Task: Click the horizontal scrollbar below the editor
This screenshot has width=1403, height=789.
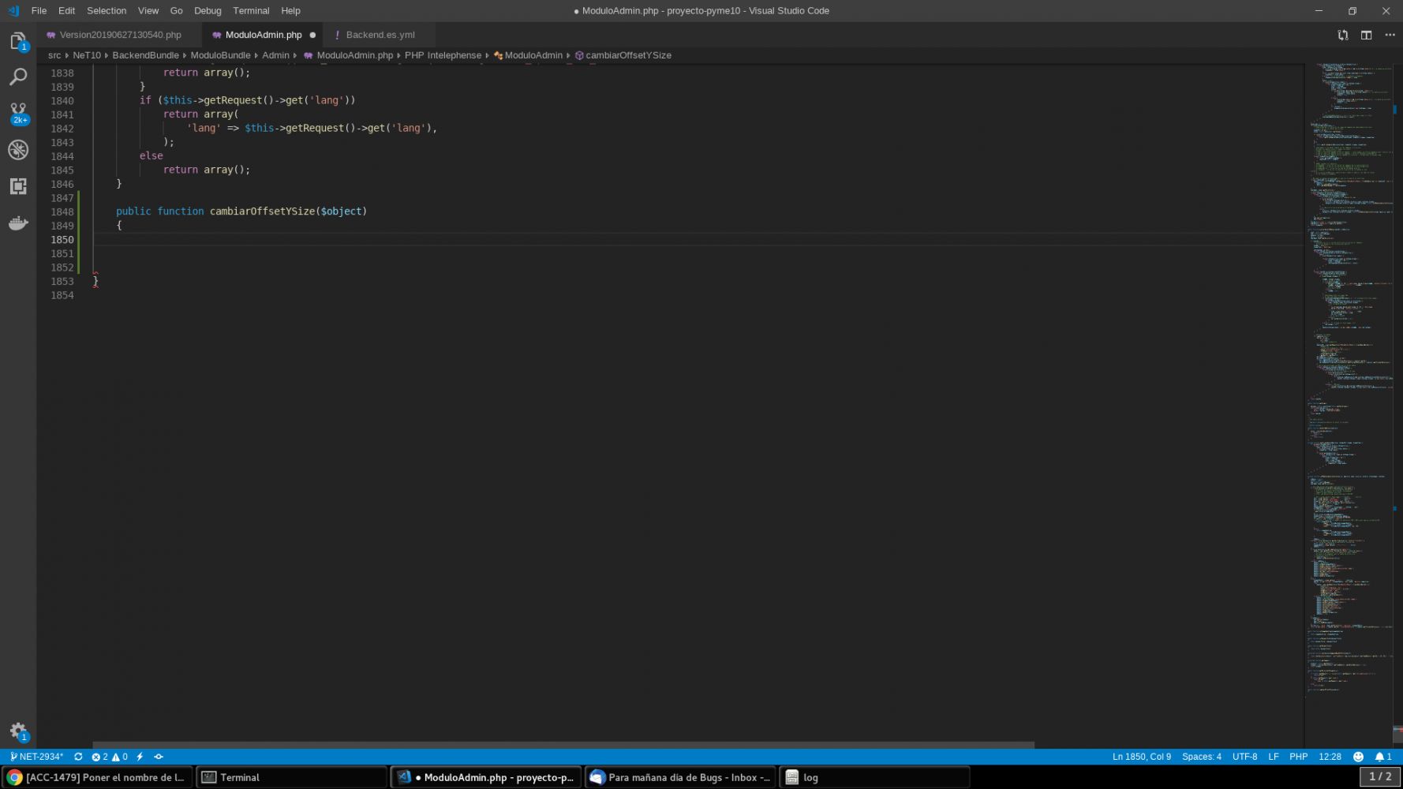Action: [x=563, y=745]
